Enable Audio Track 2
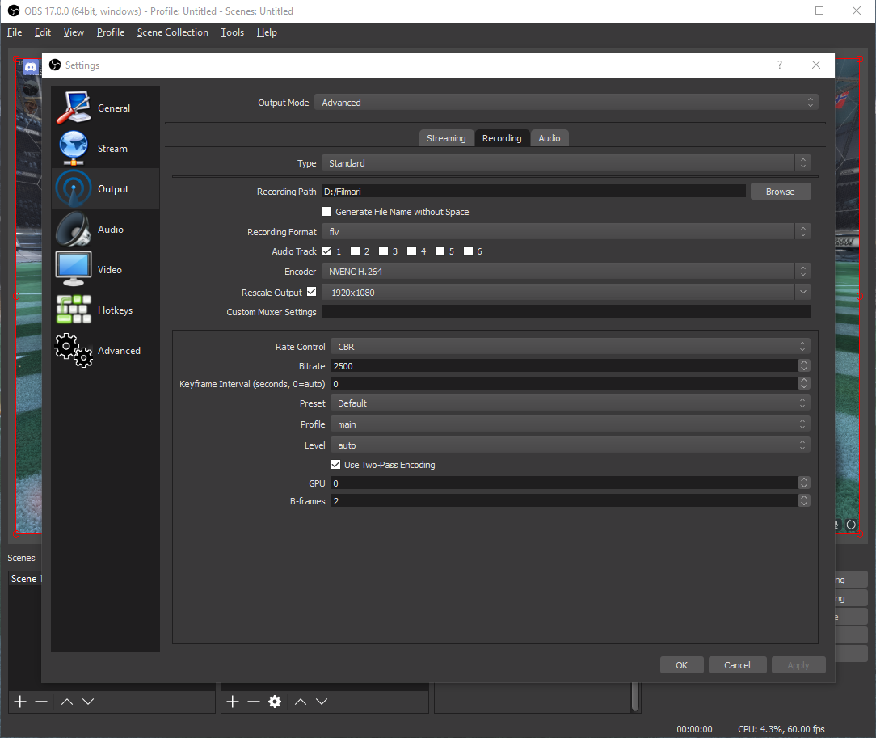The image size is (876, 738). pyautogui.click(x=355, y=251)
